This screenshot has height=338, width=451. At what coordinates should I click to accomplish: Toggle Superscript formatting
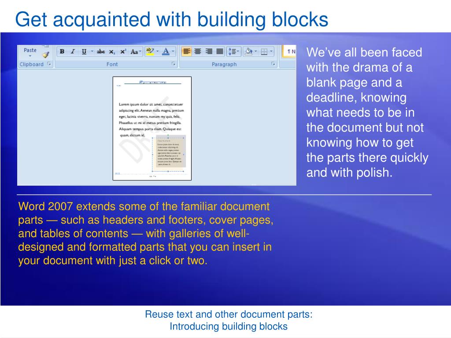(123, 52)
